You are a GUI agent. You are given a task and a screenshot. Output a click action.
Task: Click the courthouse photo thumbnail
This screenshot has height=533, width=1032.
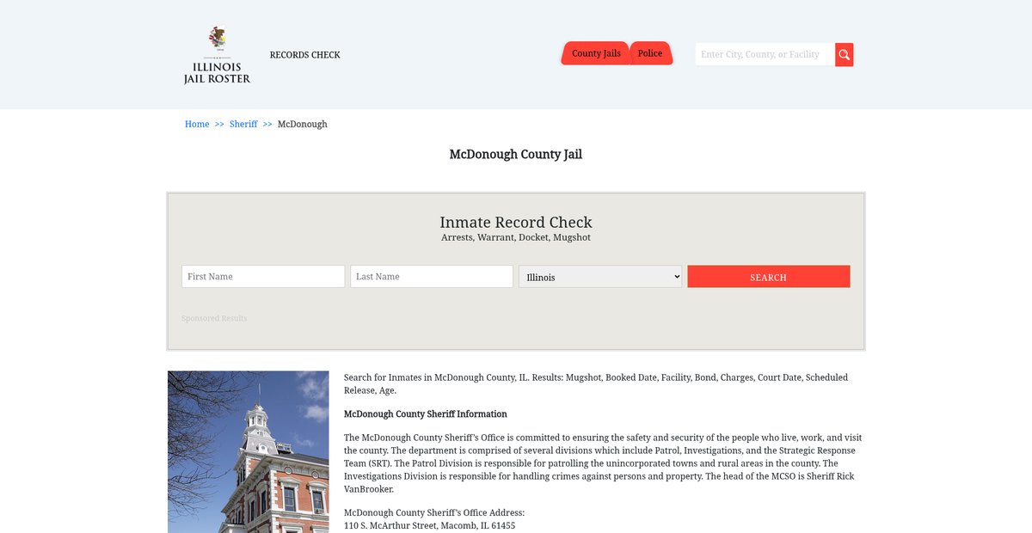[x=249, y=452]
